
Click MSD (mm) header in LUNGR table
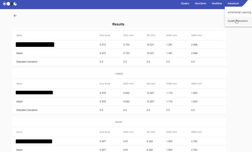tap(128, 84)
